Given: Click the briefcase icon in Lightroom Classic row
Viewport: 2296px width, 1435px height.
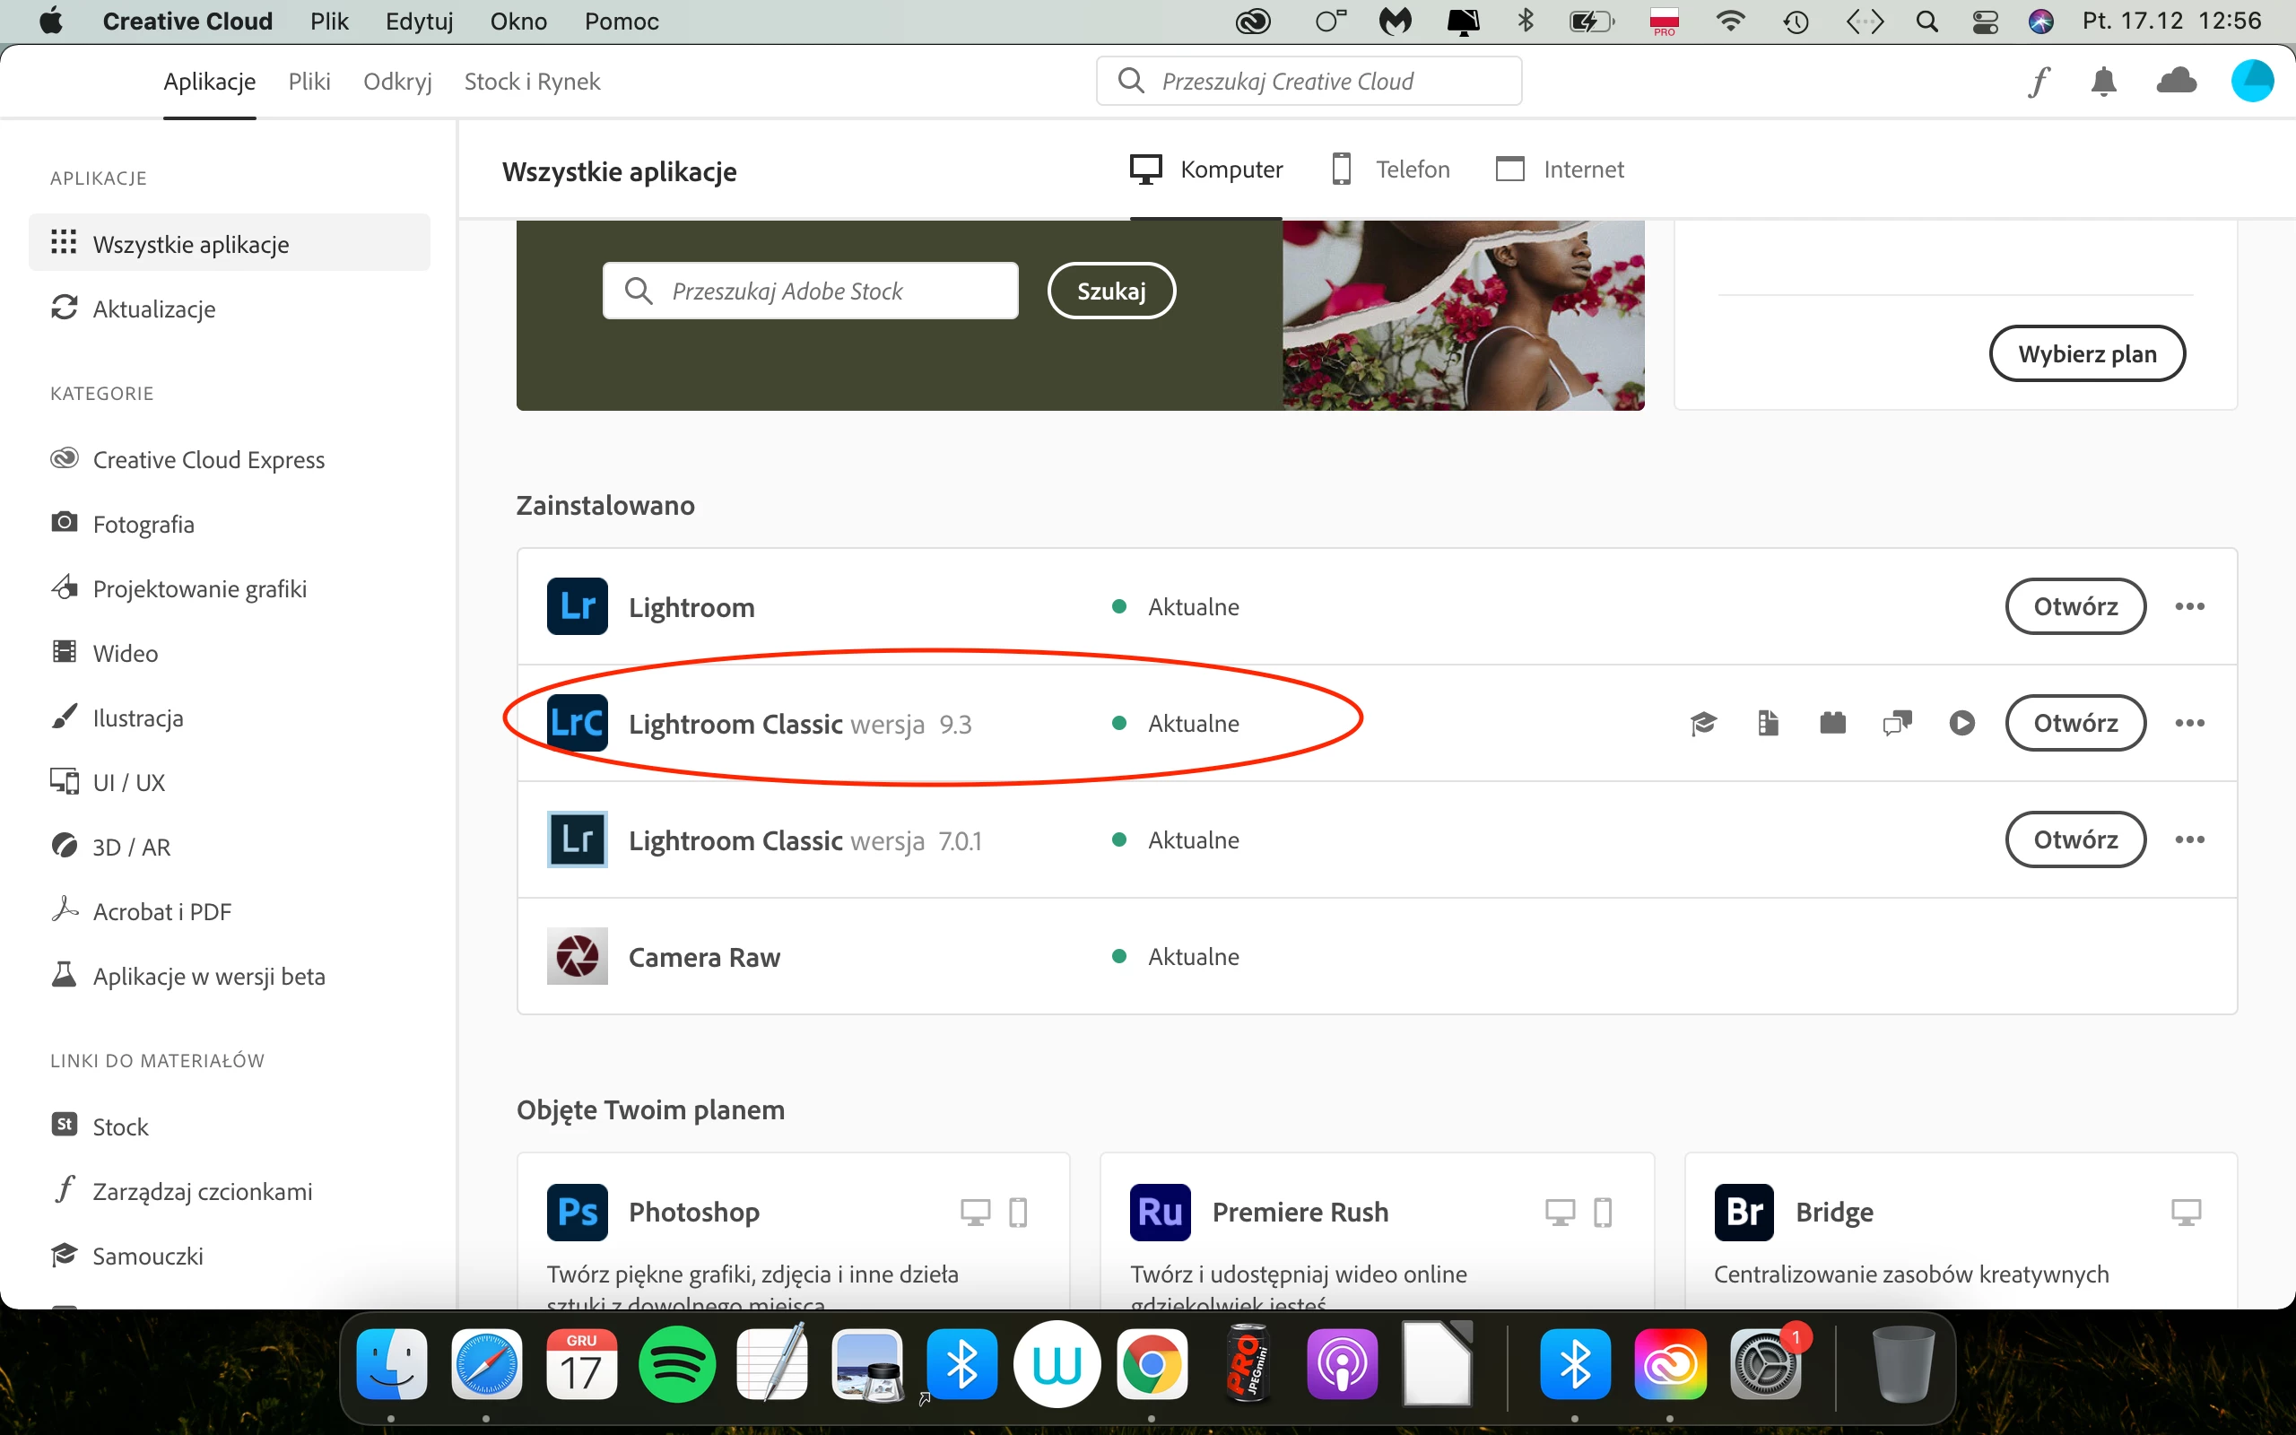Looking at the screenshot, I should (x=1832, y=724).
